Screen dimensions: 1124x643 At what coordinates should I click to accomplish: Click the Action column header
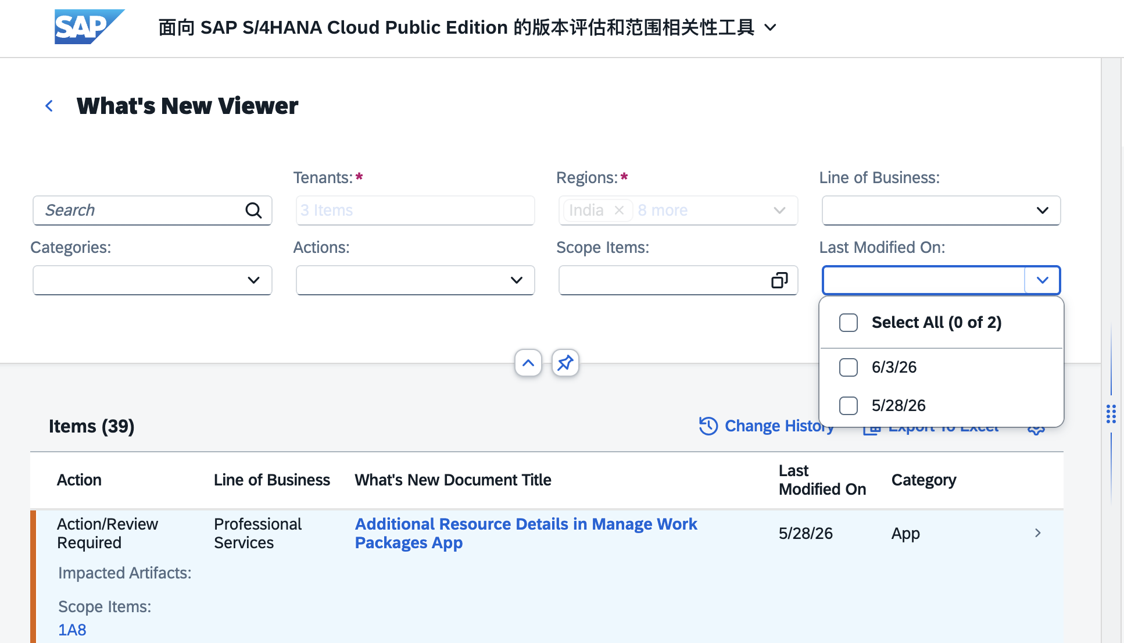[x=79, y=480]
